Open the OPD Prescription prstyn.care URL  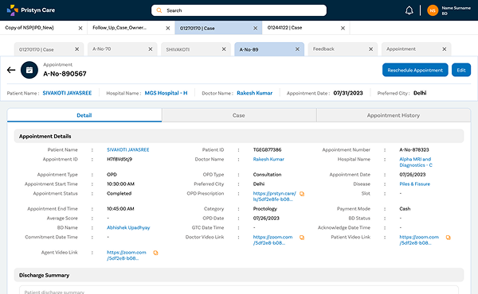(274, 196)
